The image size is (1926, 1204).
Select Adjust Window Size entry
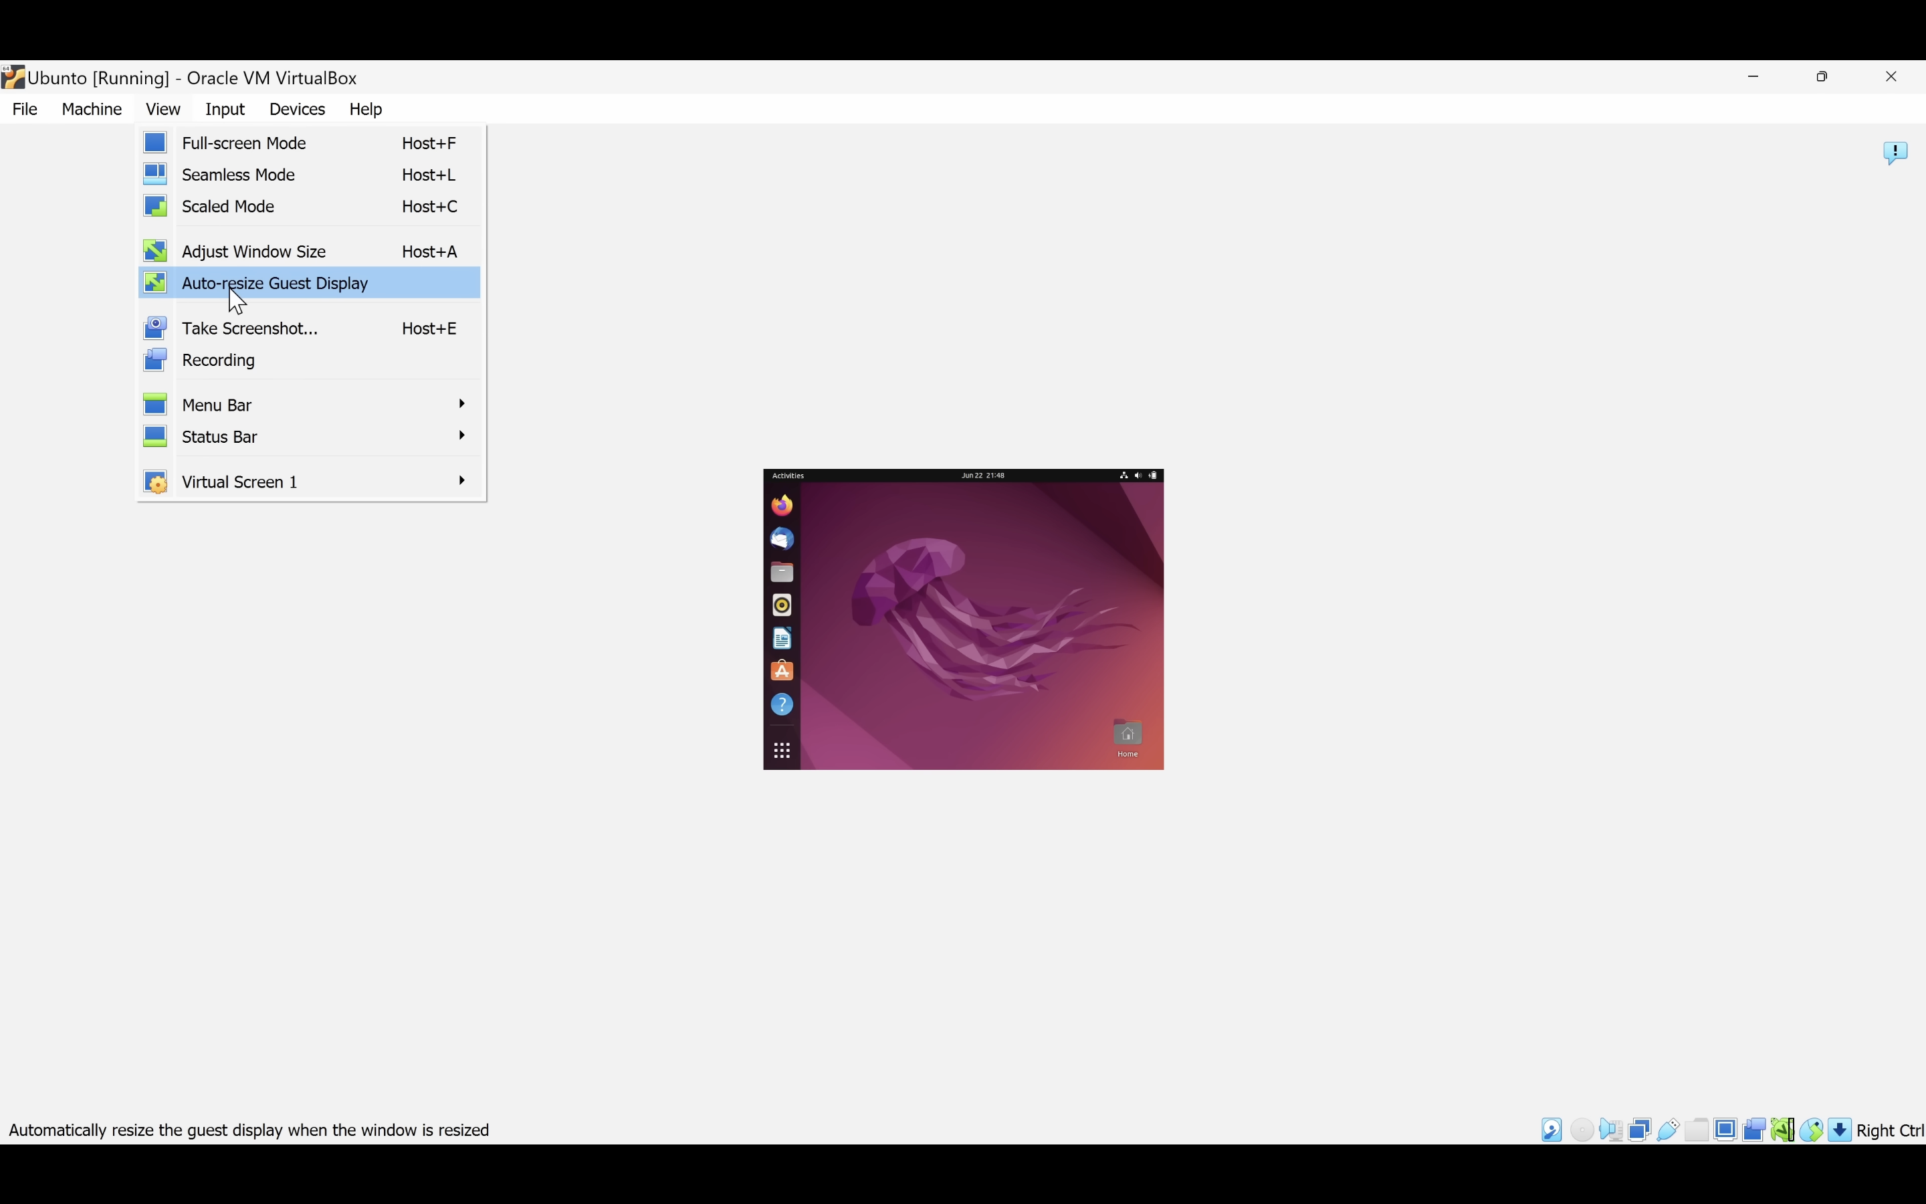coord(253,252)
